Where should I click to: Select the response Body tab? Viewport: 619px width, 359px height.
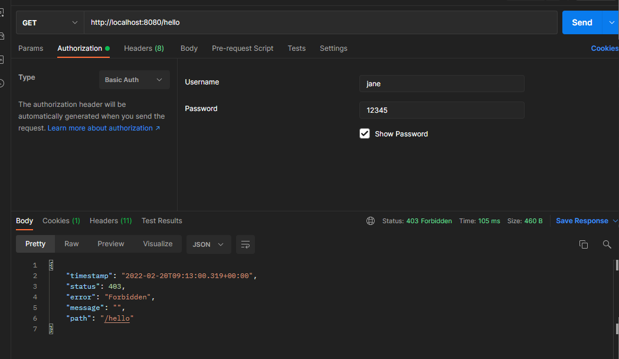24,221
